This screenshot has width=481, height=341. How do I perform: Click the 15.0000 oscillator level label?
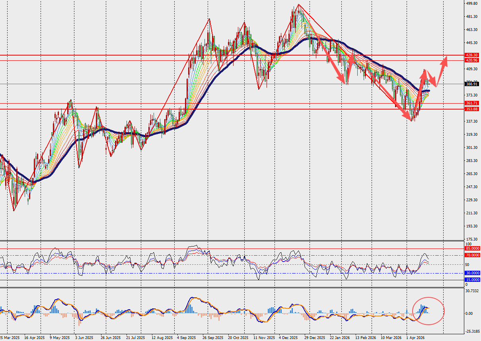[x=472, y=280]
